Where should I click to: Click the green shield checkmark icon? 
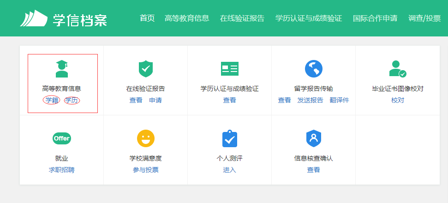146,69
